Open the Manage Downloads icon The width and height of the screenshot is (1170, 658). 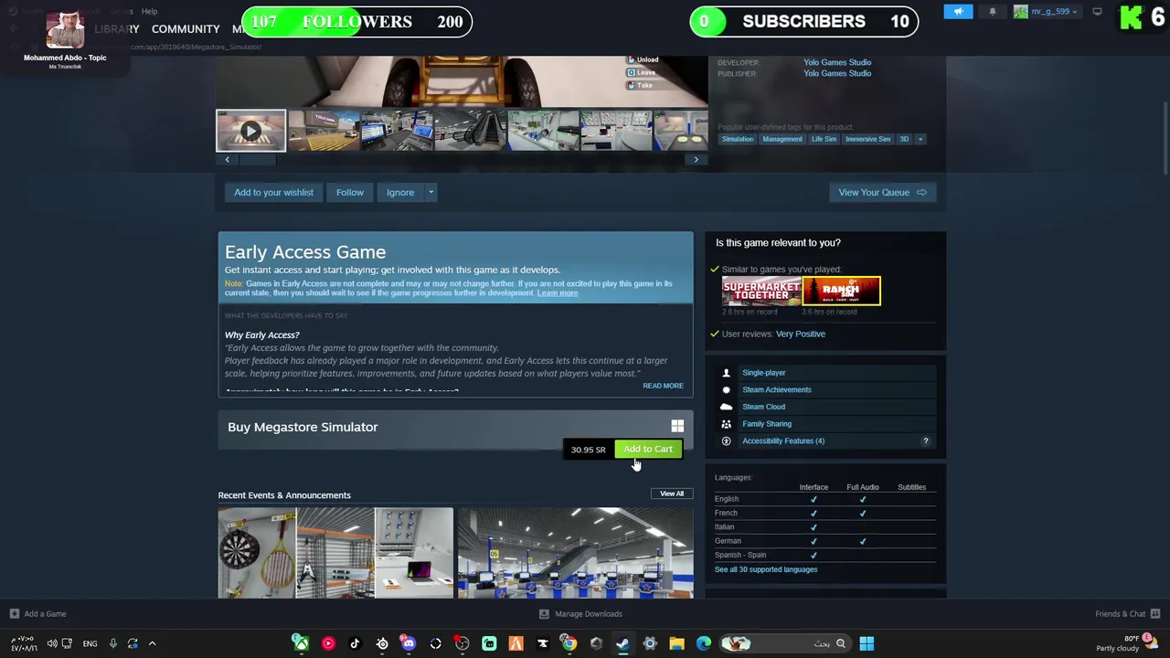pyautogui.click(x=544, y=614)
